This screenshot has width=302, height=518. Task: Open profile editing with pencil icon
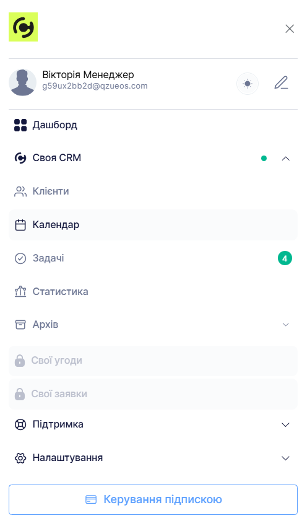click(281, 83)
